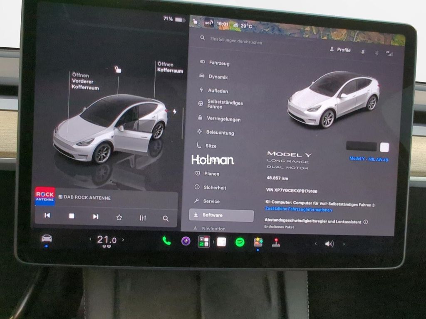426x319 pixels.
Task: Open the Beleuchtung settings menu
Action: (215, 133)
